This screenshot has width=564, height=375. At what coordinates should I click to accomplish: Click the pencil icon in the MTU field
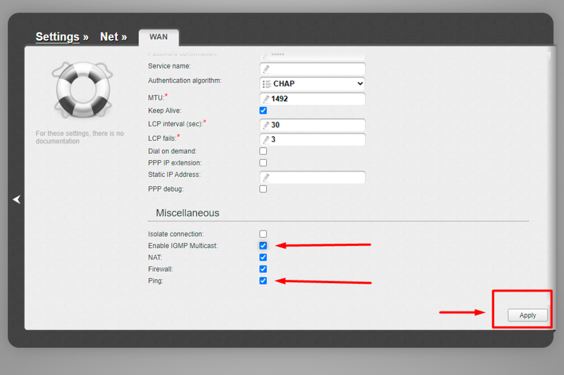click(x=266, y=98)
